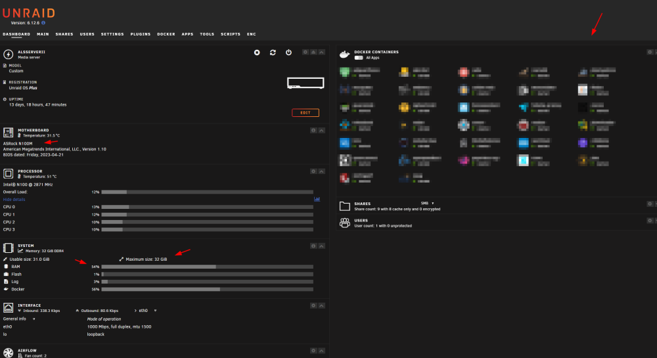This screenshot has width=657, height=358.
Task: Toggle the All Apps switch
Action: (x=359, y=58)
